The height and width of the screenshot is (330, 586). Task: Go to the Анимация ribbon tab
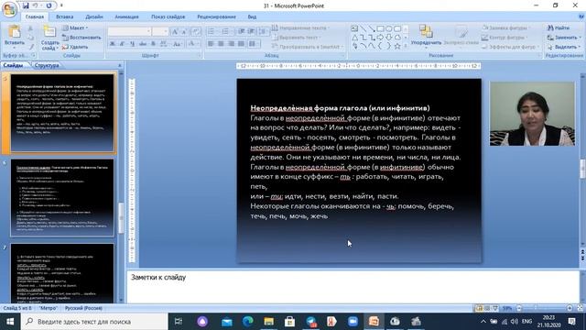tap(126, 16)
